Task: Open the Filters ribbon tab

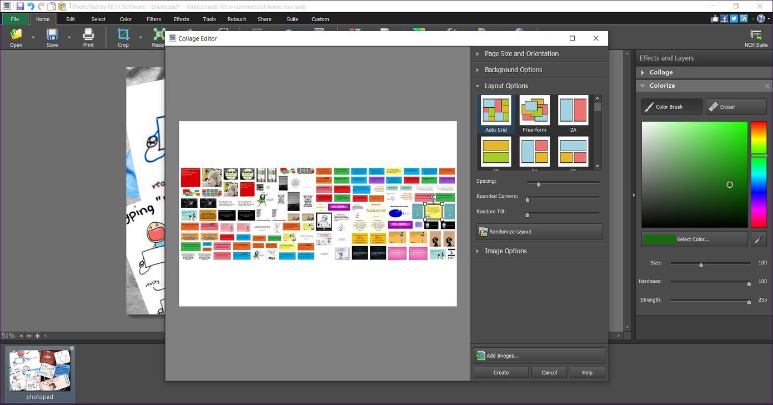Action: tap(154, 19)
